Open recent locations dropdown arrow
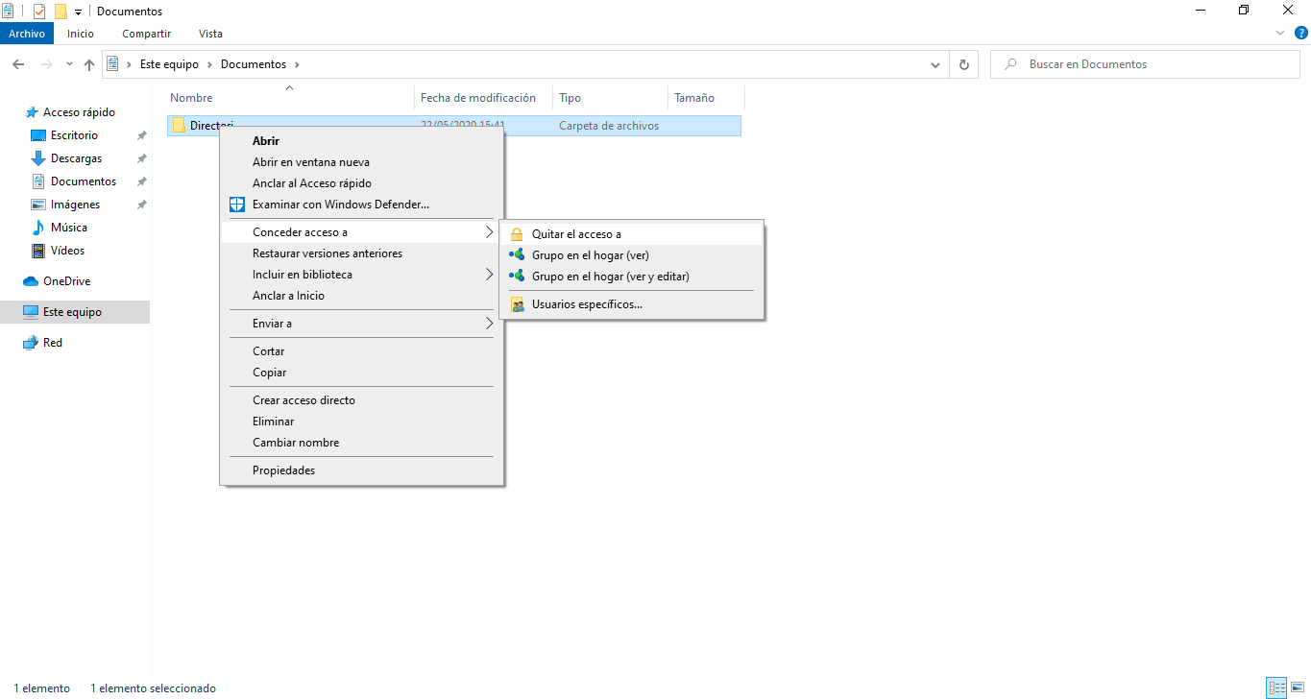Viewport: 1311px width, 699px height. [69, 64]
